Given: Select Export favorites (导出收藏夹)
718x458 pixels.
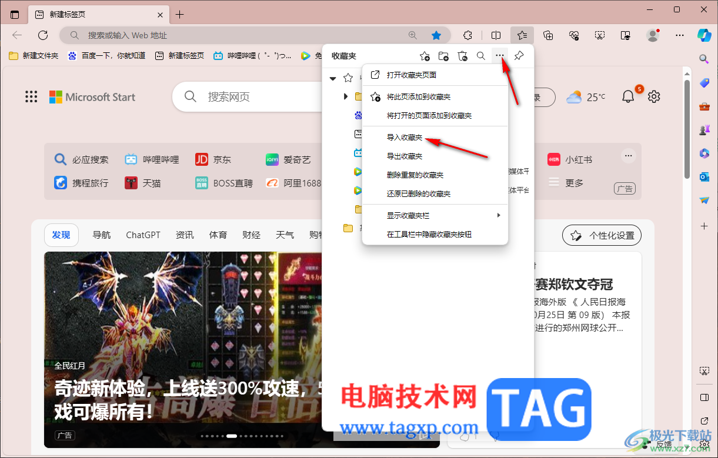Looking at the screenshot, I should point(435,156).
